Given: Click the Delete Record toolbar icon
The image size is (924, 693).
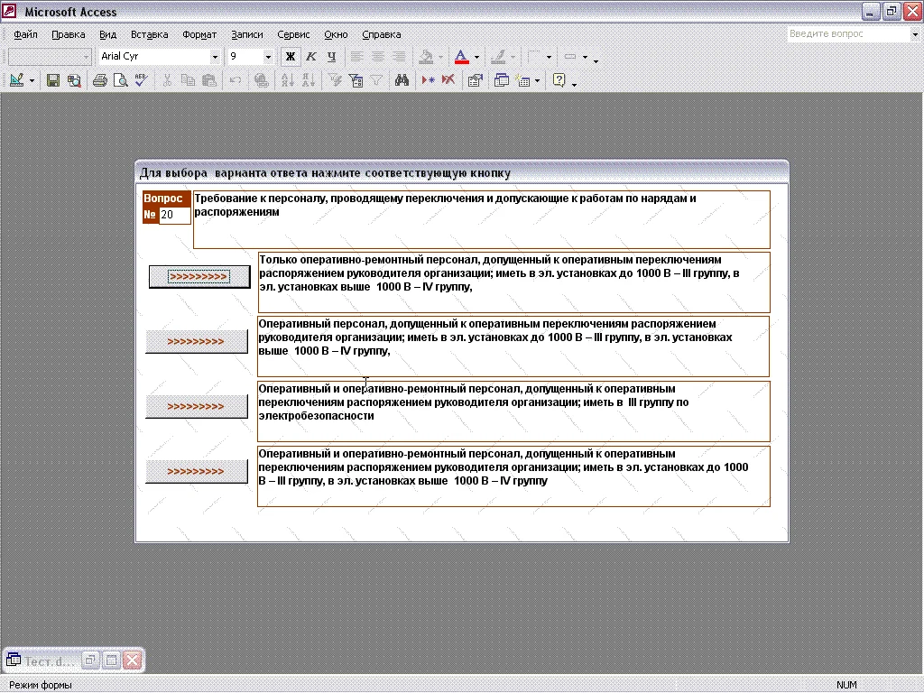Looking at the screenshot, I should pos(448,80).
